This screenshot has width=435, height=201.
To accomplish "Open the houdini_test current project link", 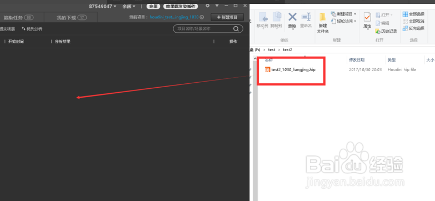I will point(174,17).
